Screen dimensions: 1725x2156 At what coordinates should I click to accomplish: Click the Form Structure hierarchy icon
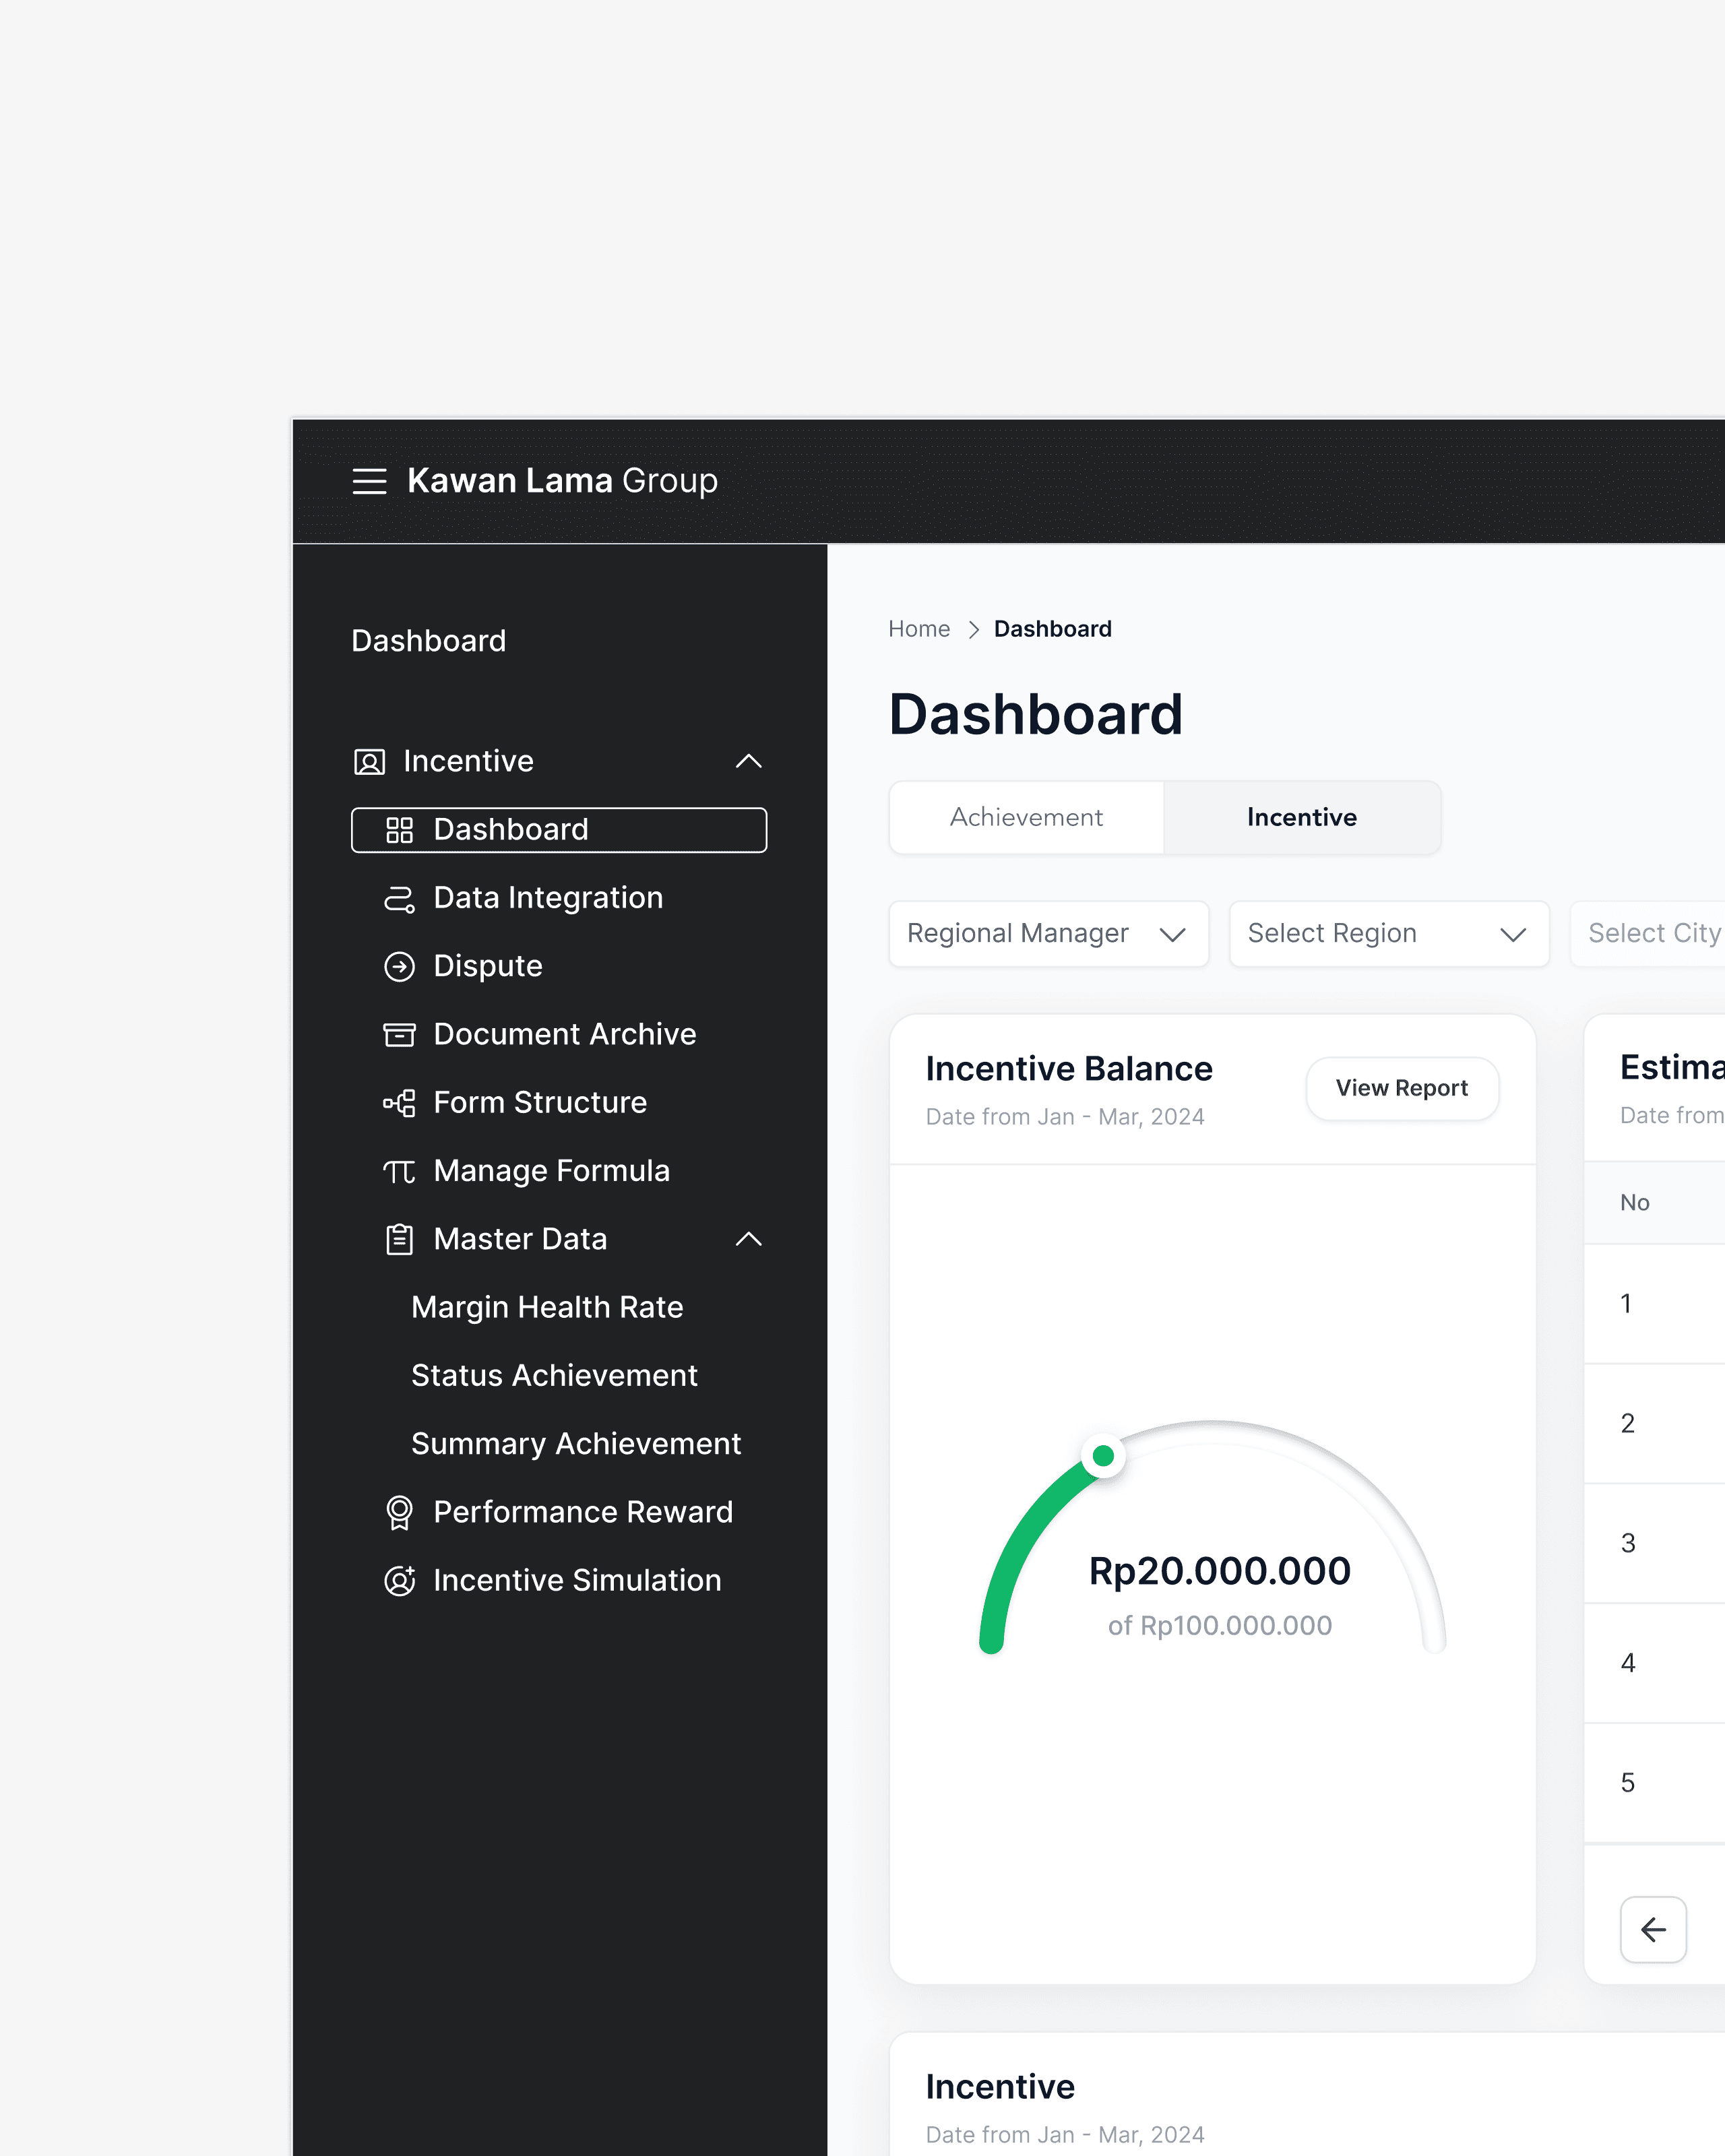click(x=399, y=1103)
